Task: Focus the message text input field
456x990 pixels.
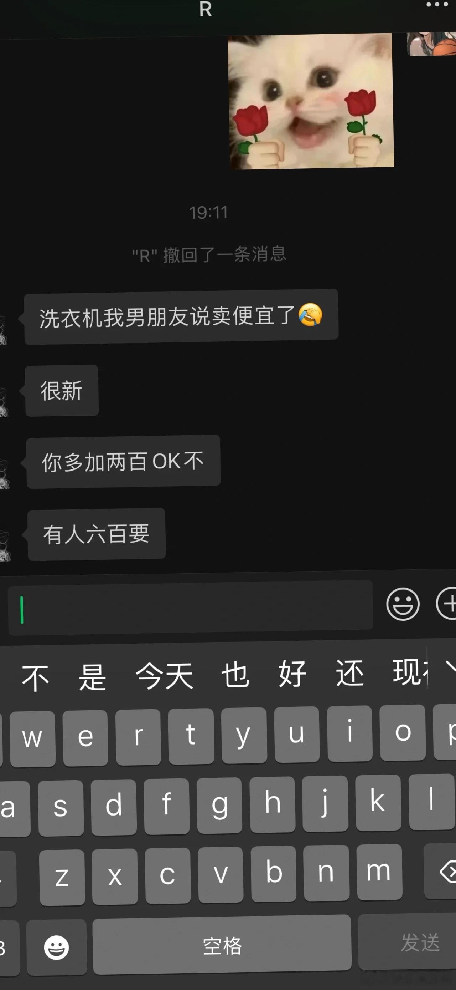Action: [190, 608]
